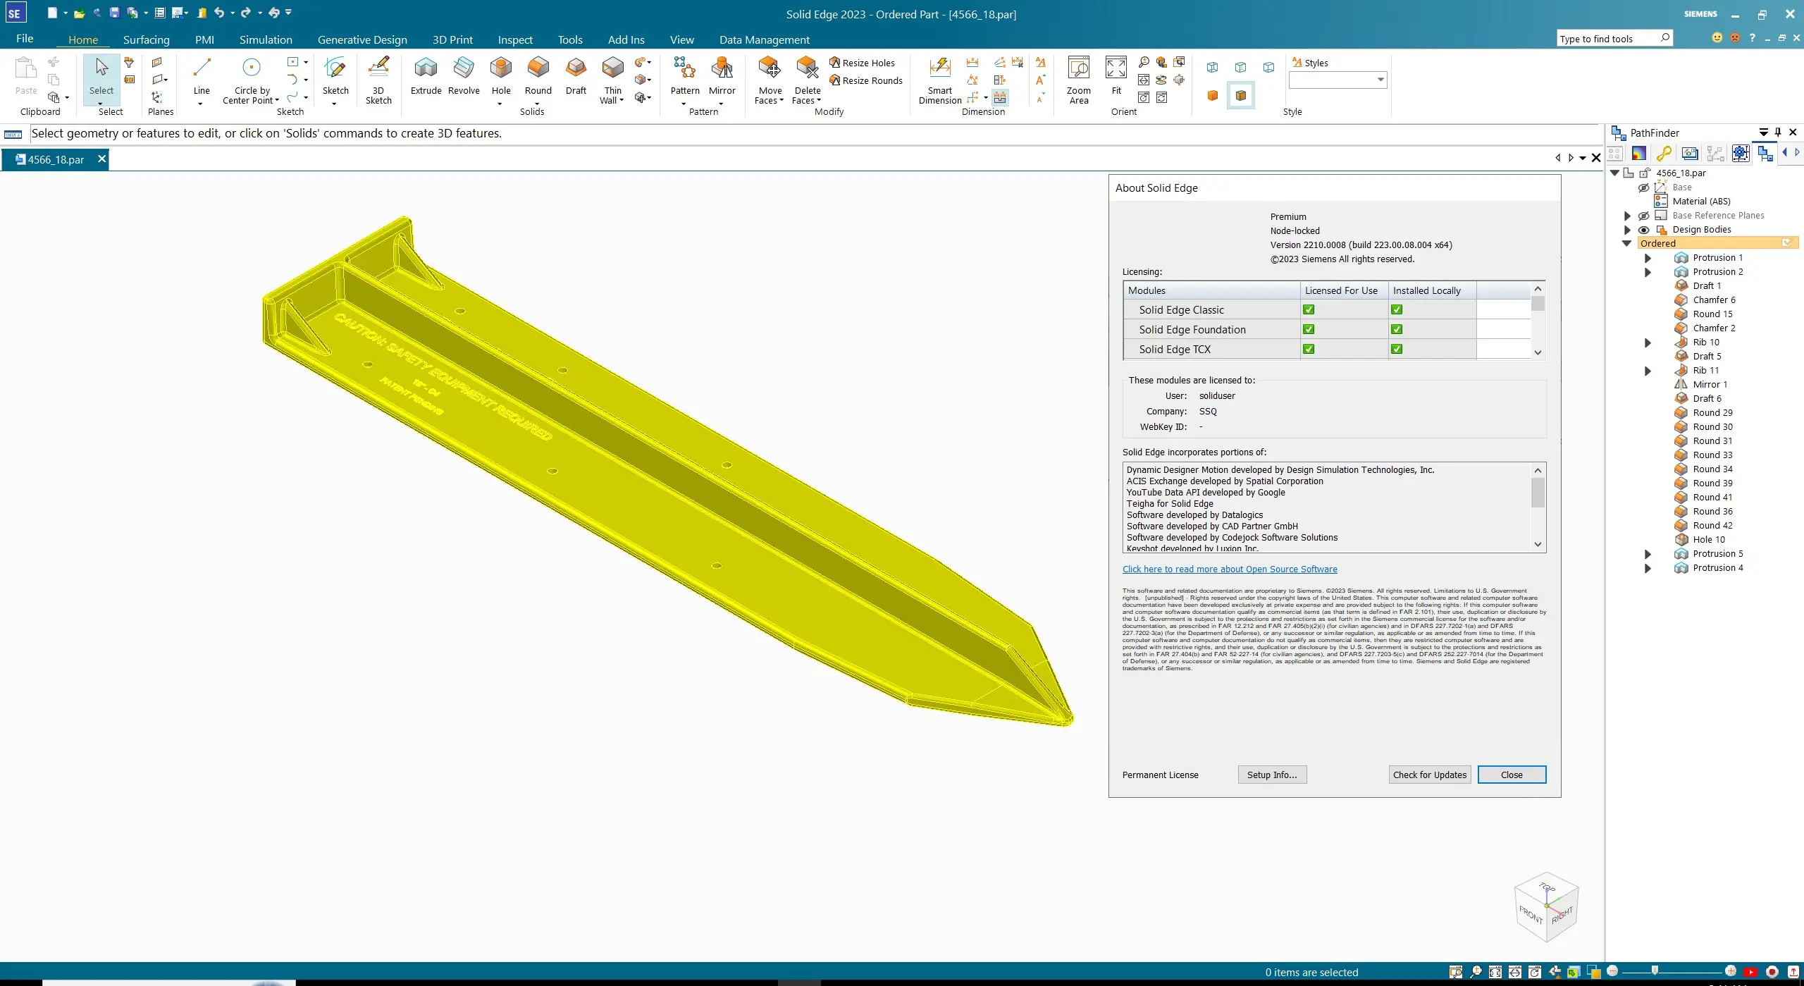Click the zoom in plus button

tap(1730, 971)
